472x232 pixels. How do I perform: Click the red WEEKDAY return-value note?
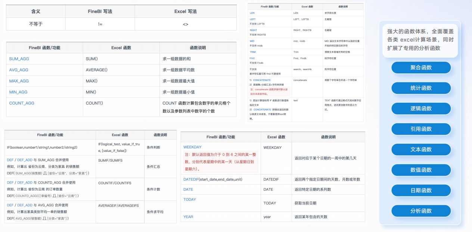tap(221, 162)
